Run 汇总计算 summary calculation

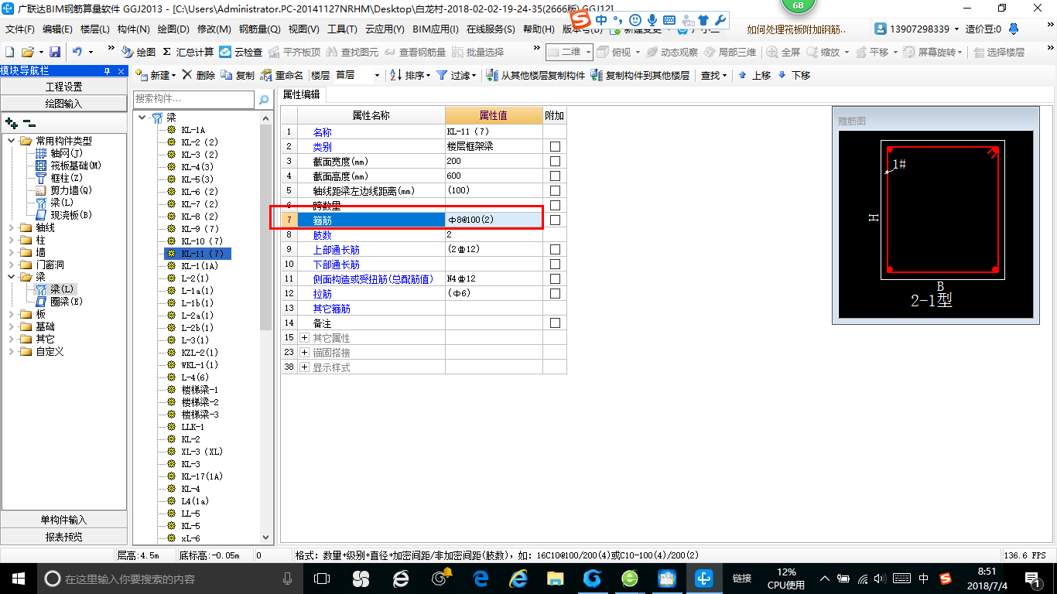coord(188,52)
